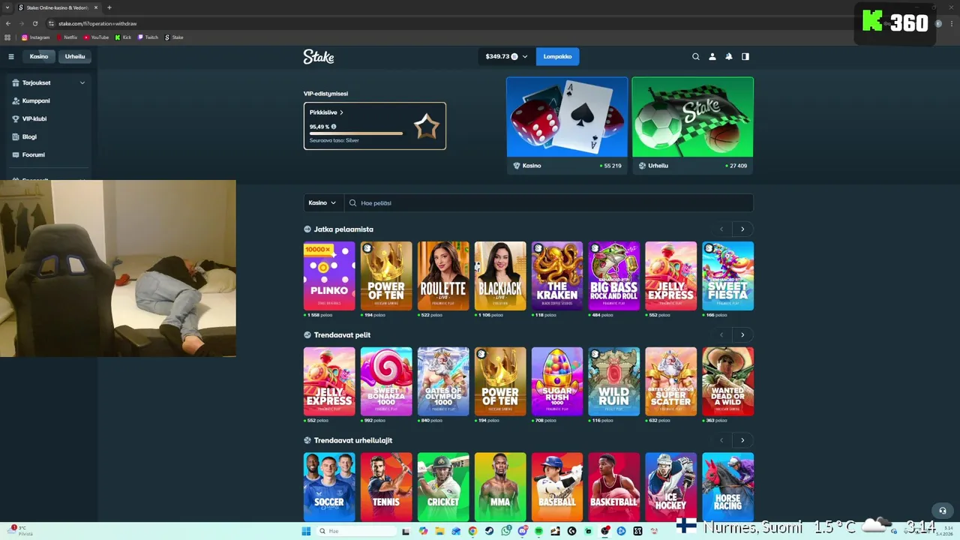Click the Stake logo
This screenshot has width=960, height=540.
click(319, 56)
